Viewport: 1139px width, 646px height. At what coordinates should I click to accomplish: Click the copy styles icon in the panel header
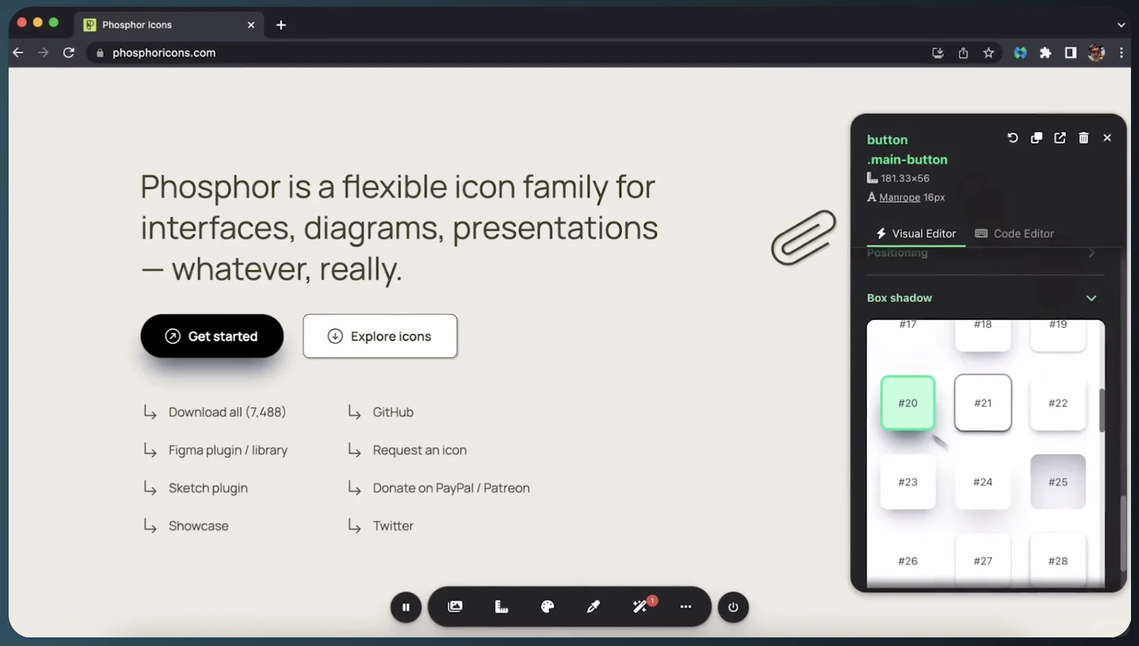tap(1037, 138)
